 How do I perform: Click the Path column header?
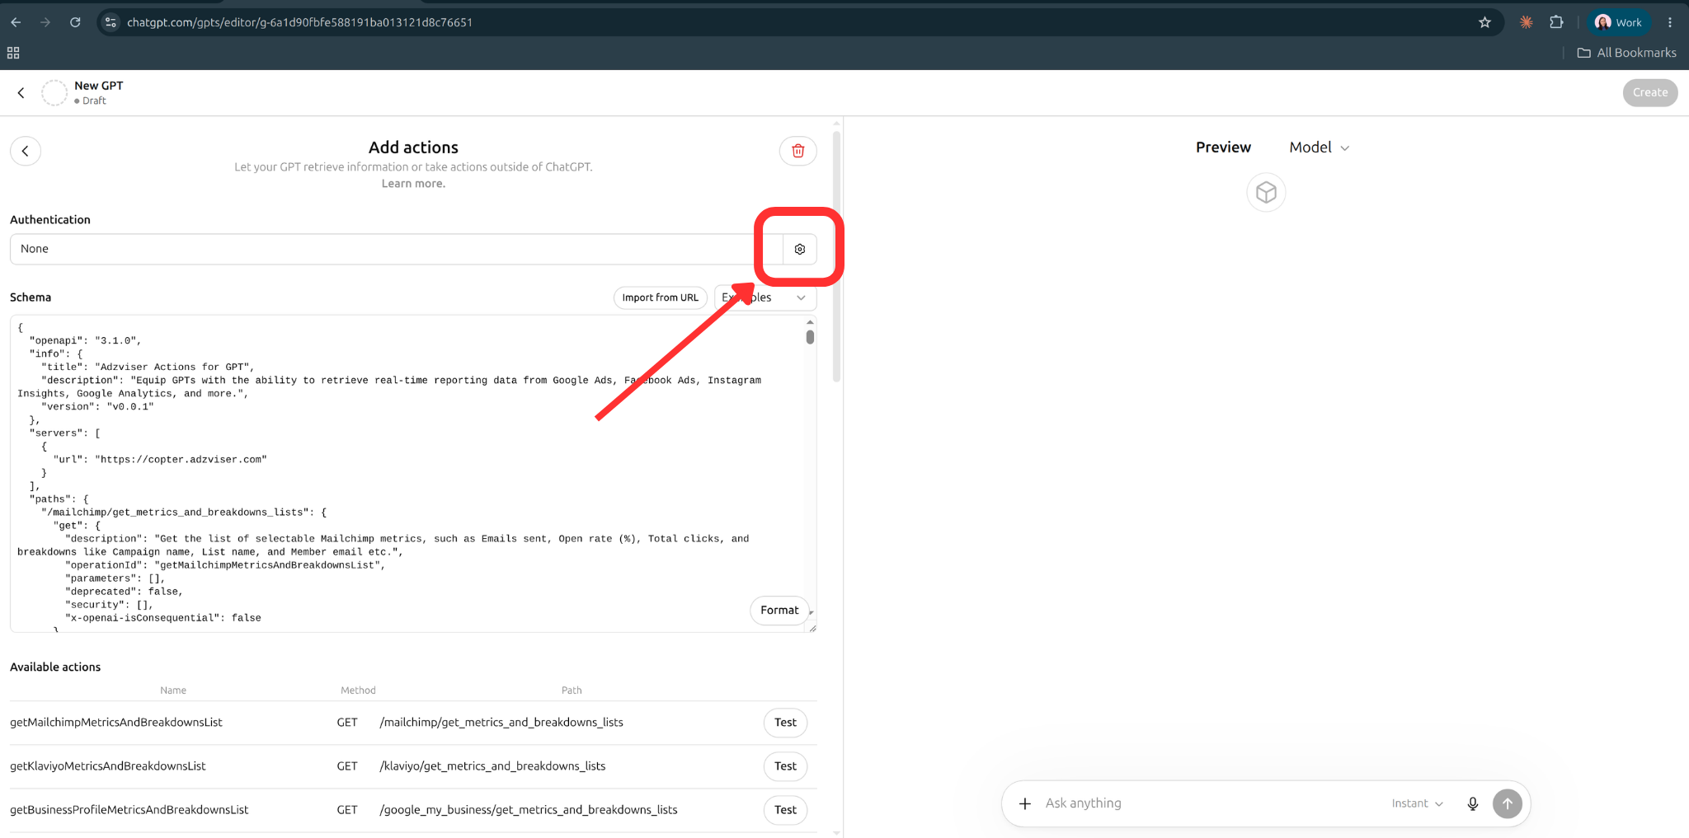click(x=572, y=691)
